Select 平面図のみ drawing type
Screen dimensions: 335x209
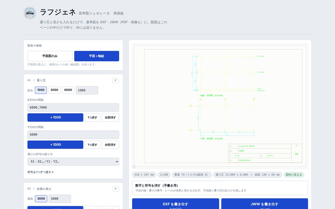coord(50,56)
